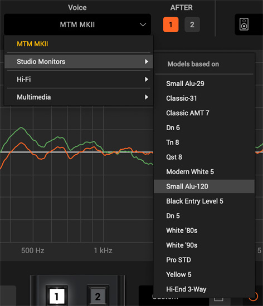Select AFTER preset 1 orange button

171,24
